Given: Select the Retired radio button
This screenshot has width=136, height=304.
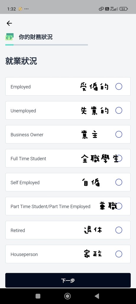Looking at the screenshot, I should [x=119, y=230].
